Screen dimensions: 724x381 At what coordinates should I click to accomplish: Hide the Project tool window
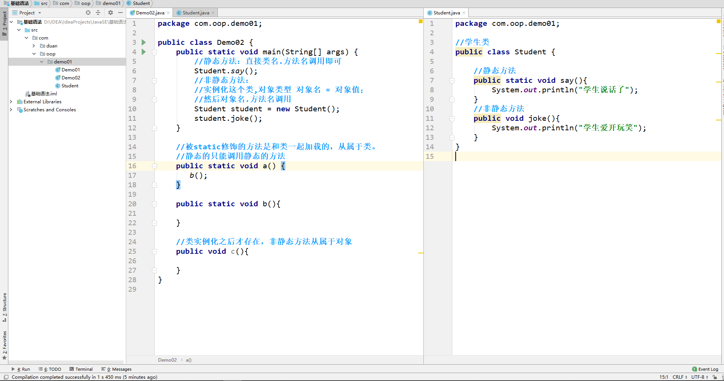120,13
